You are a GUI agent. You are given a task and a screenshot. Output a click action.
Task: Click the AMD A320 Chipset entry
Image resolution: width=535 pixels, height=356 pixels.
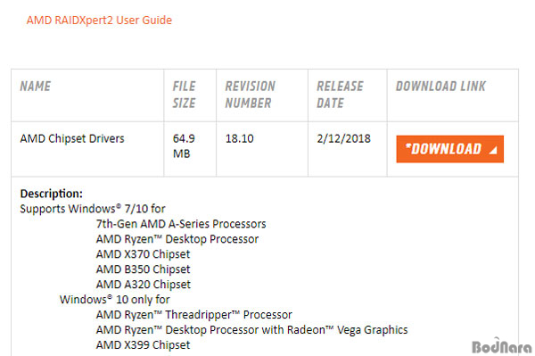click(x=144, y=285)
